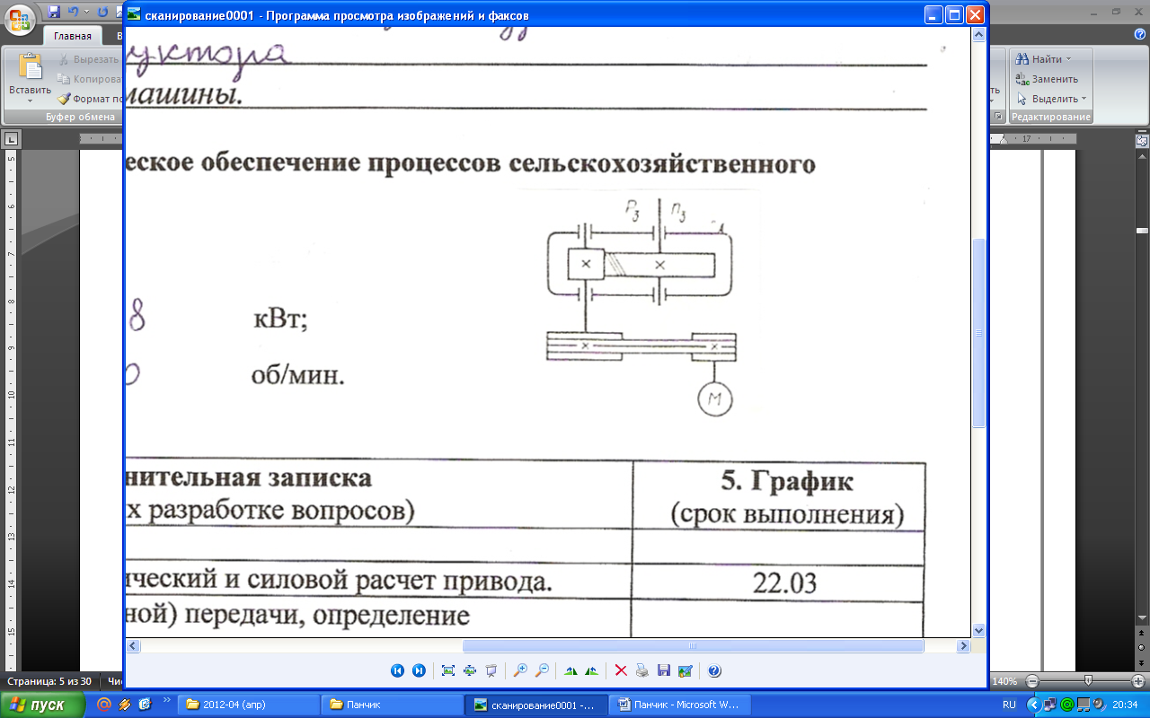Switch to Панчик folder taskbar button

point(393,705)
